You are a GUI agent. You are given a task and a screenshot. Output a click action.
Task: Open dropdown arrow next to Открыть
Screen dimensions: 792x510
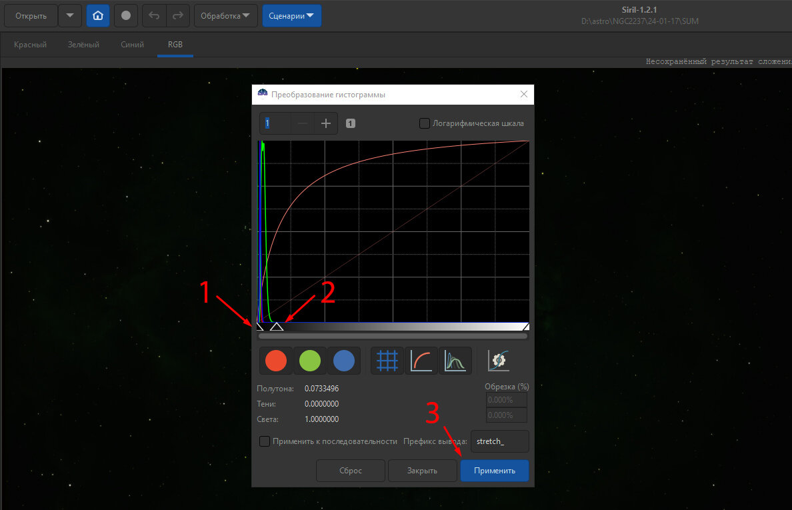[x=70, y=15]
